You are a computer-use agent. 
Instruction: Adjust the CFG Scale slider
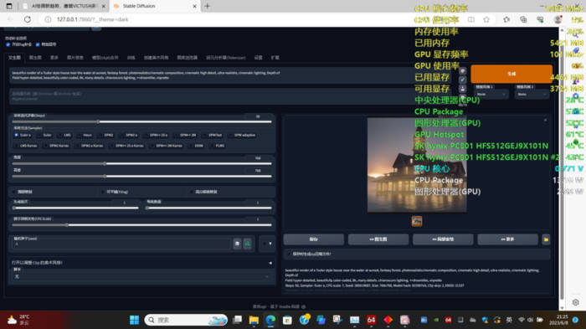(141, 225)
